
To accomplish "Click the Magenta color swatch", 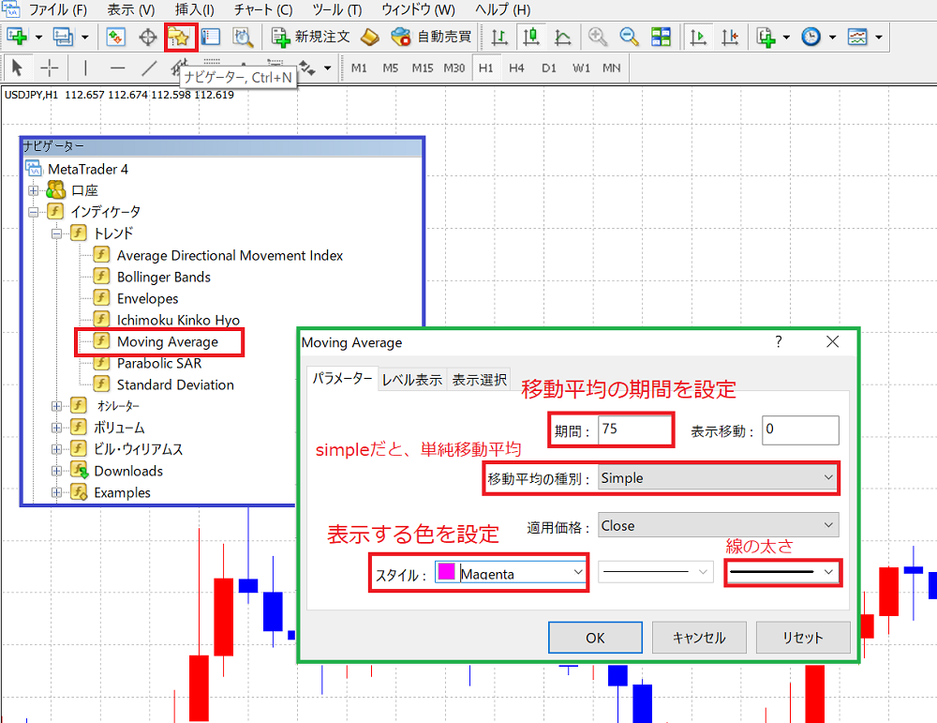I will click(446, 572).
